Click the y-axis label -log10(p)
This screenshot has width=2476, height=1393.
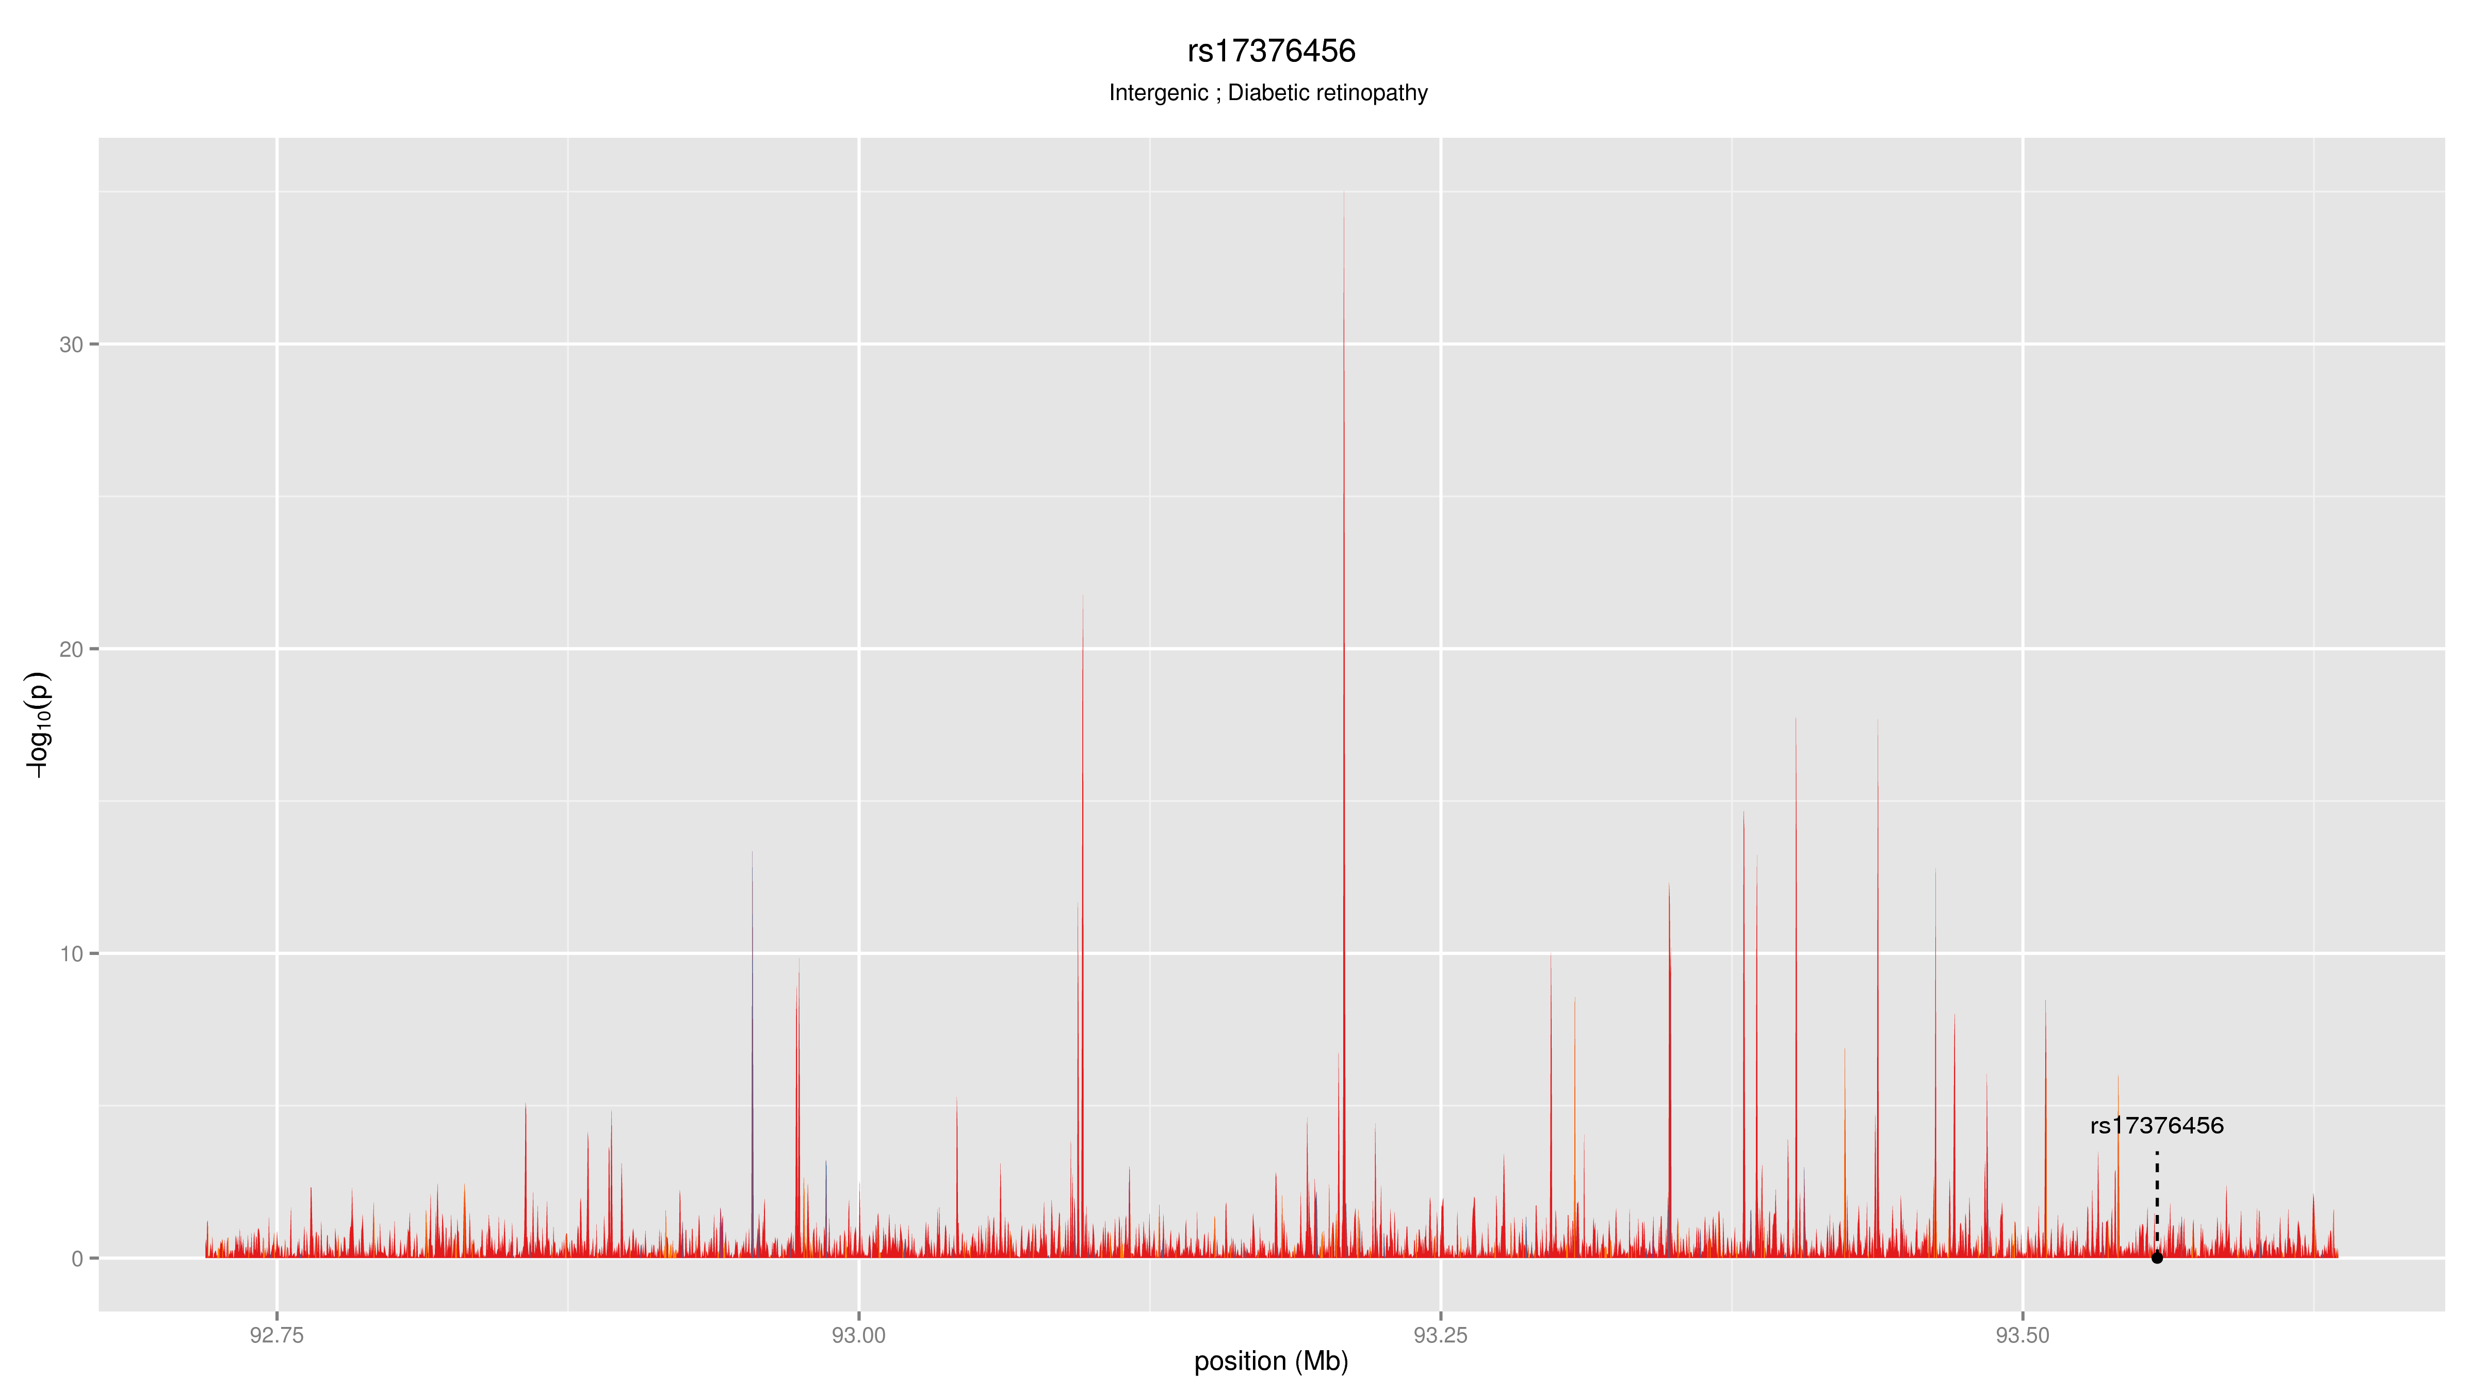pyautogui.click(x=38, y=724)
